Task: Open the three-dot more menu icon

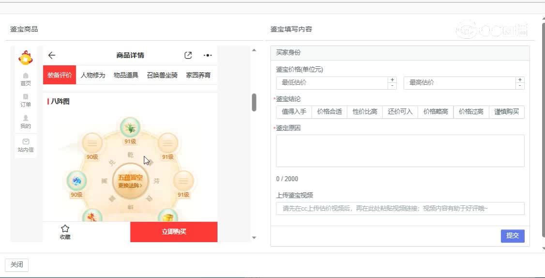Action: 208,55
